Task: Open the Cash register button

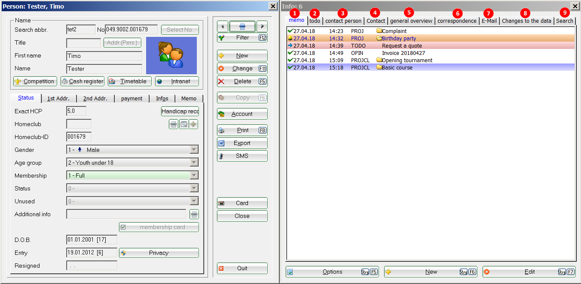Action: click(x=82, y=82)
